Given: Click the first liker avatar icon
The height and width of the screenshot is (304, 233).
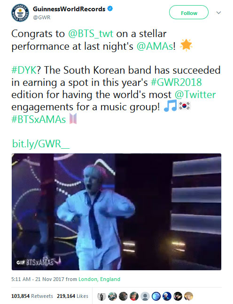Looking at the screenshot, I should click(101, 296).
